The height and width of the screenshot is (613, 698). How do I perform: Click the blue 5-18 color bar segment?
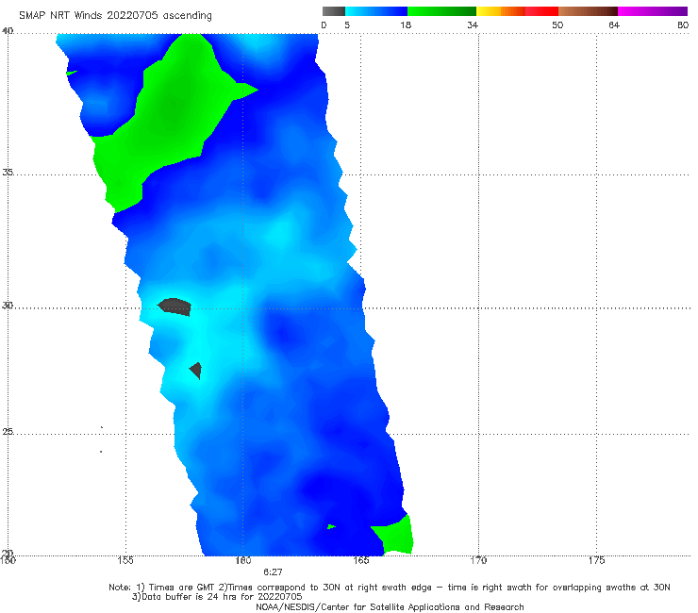[x=376, y=11]
